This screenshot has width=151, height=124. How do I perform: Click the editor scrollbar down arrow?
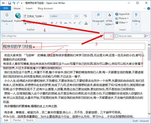click(149, 114)
